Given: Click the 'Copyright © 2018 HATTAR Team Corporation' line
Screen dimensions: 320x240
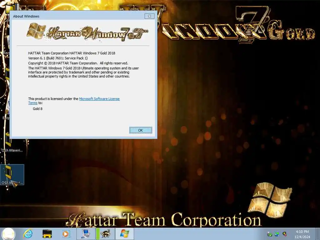Looking at the screenshot, I should (78, 63).
